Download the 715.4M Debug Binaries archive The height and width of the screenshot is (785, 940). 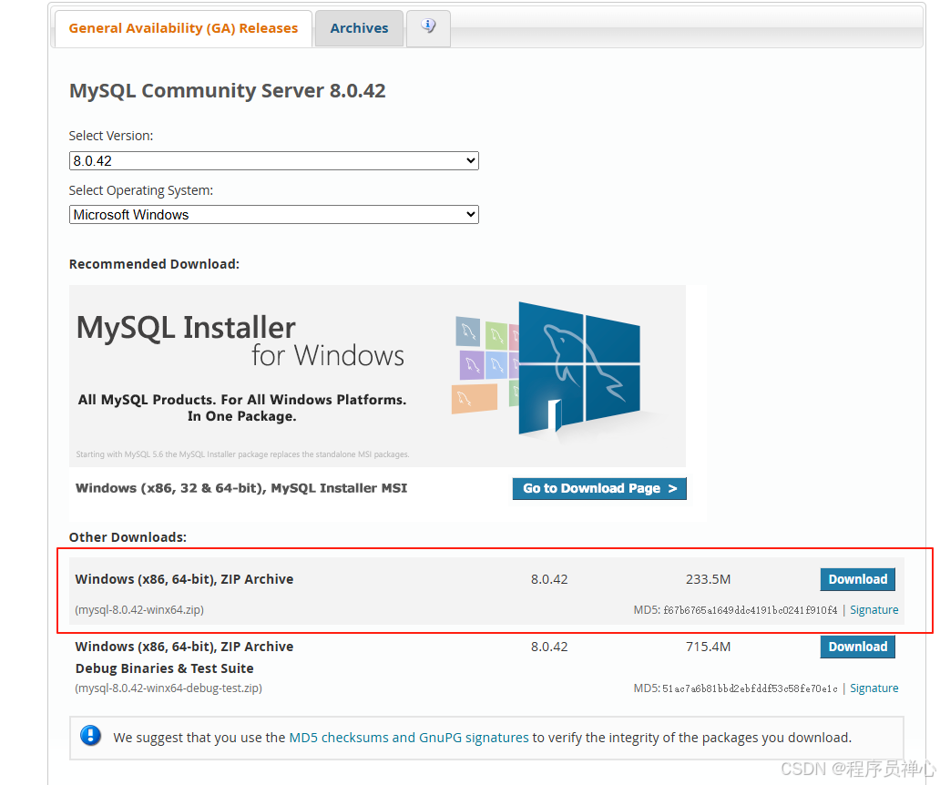click(x=857, y=647)
